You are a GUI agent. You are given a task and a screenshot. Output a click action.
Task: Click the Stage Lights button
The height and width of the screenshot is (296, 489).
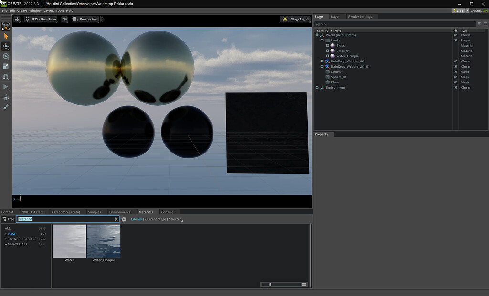(x=296, y=19)
